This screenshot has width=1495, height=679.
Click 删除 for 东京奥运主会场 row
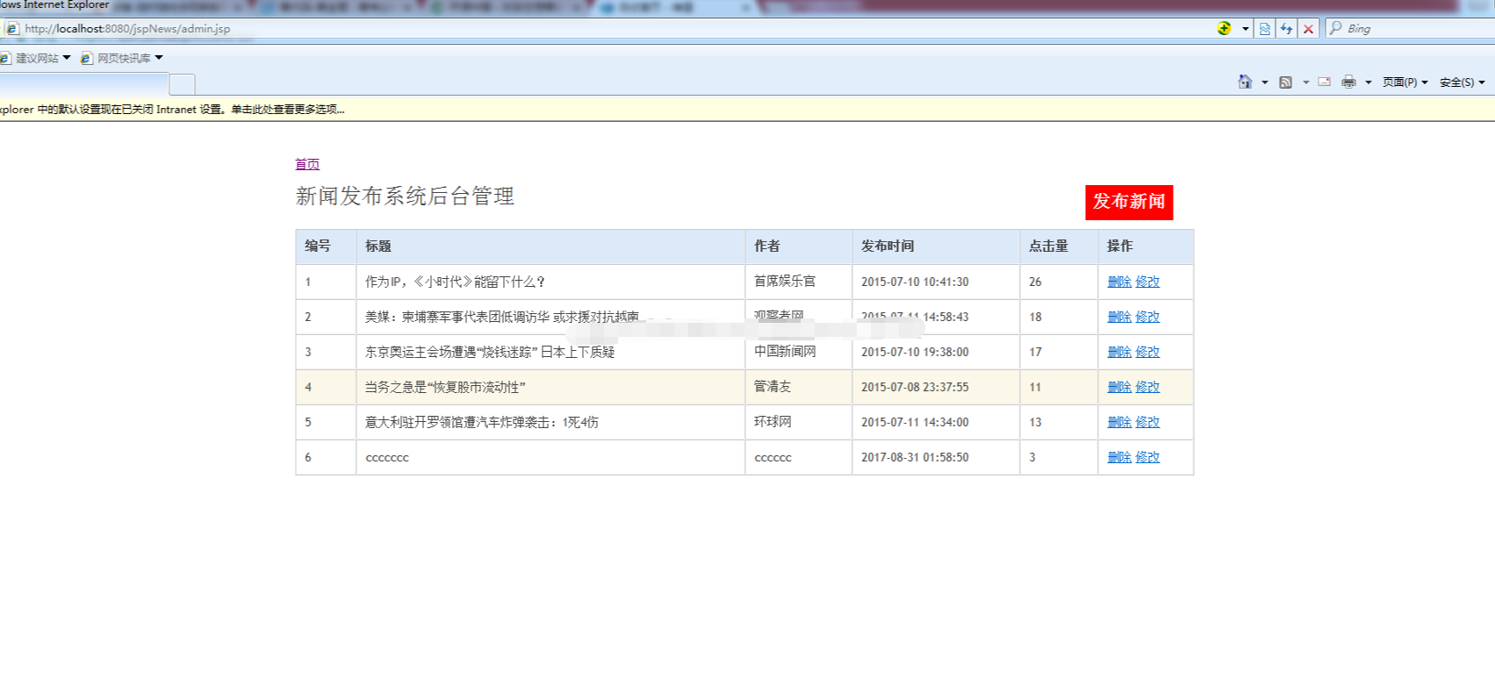tap(1119, 352)
